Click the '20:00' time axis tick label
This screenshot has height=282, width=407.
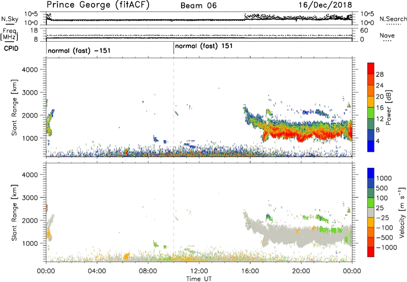coord(301,271)
